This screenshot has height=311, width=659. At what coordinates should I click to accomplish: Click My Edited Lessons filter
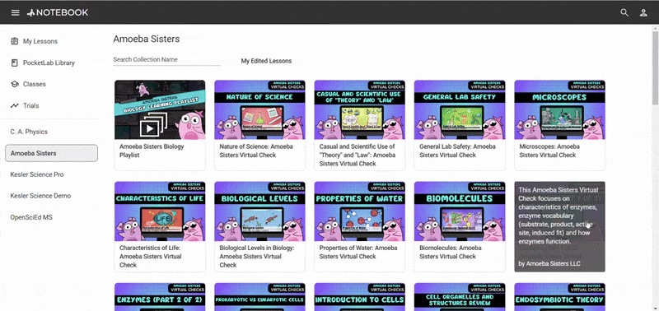tap(266, 61)
